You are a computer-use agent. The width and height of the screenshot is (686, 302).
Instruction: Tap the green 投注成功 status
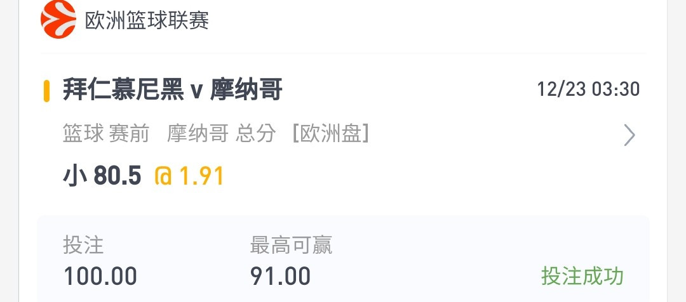[x=582, y=276]
